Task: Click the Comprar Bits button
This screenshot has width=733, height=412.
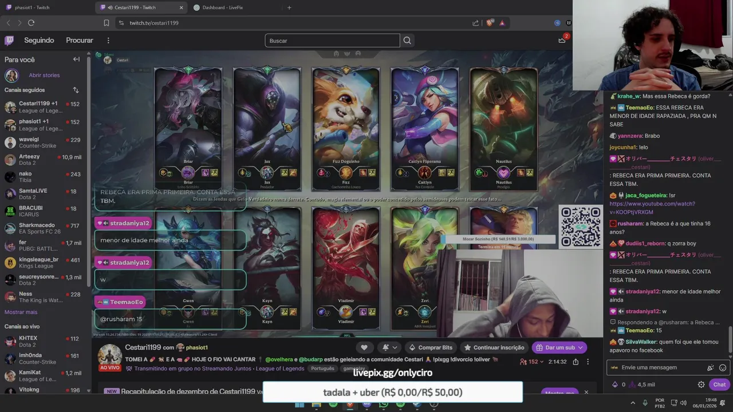Action: click(430, 347)
